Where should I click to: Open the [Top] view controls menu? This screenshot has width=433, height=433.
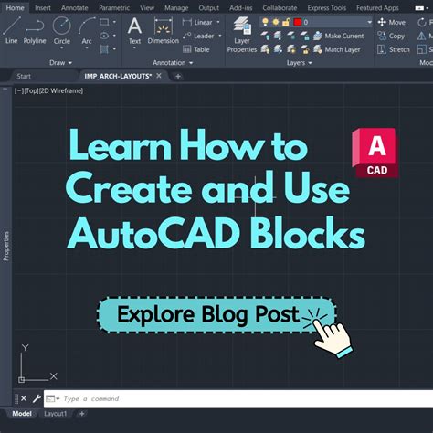[x=31, y=90]
